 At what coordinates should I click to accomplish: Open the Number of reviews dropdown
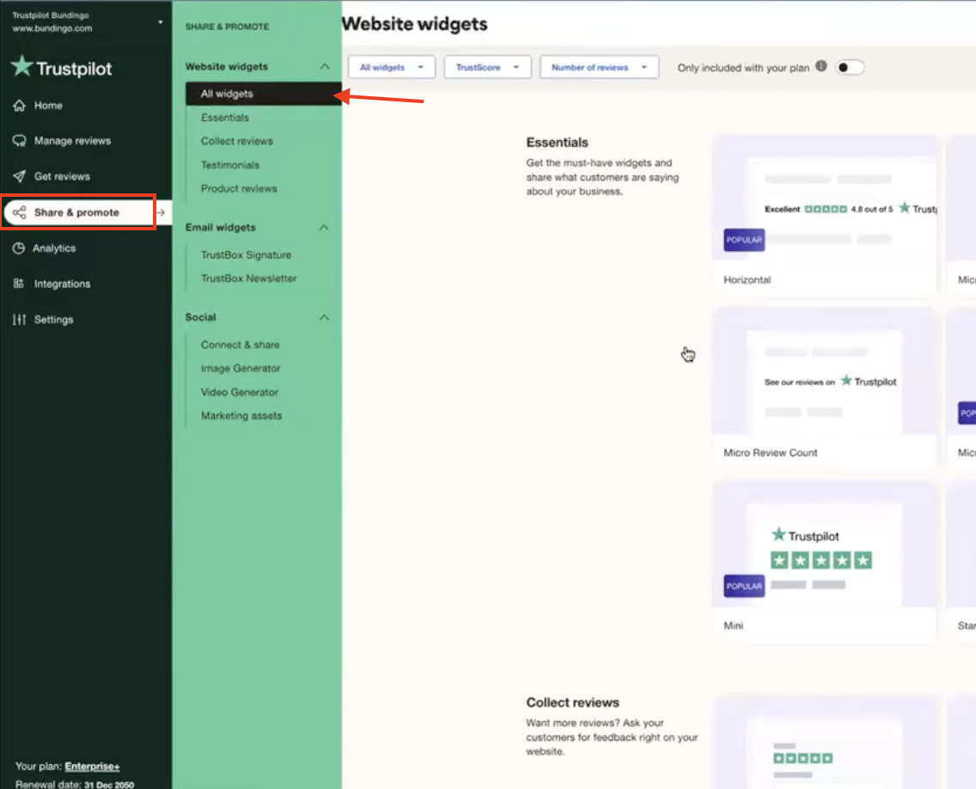599,67
